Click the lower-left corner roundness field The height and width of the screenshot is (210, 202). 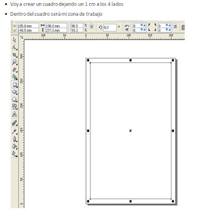(x=137, y=30)
